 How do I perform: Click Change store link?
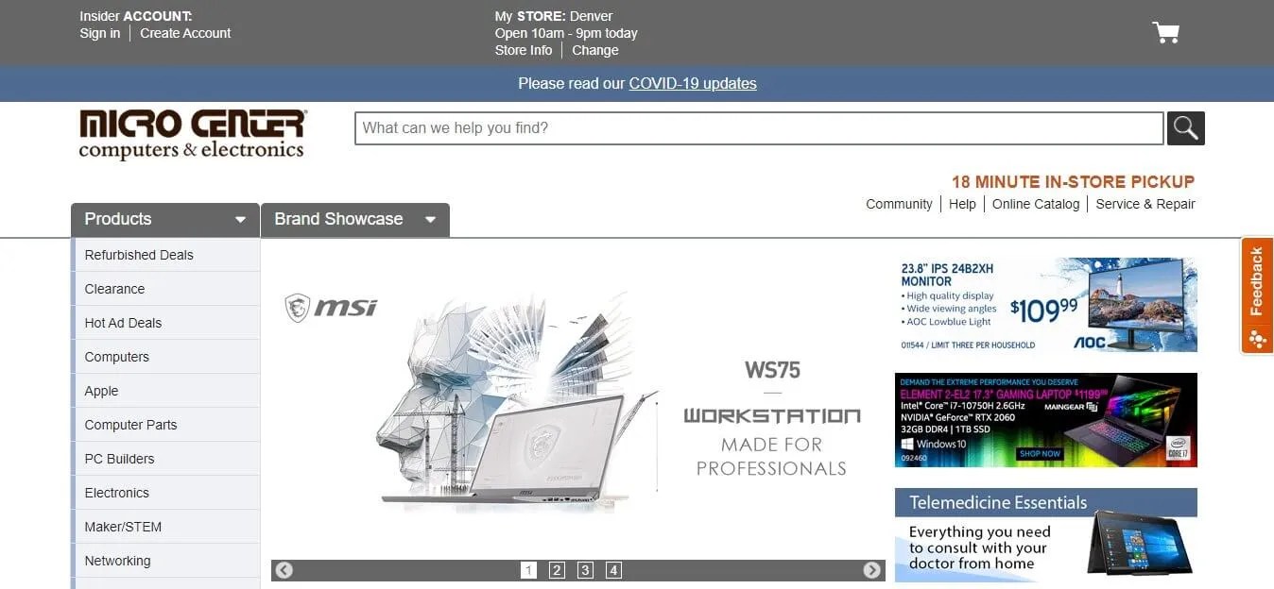[595, 50]
